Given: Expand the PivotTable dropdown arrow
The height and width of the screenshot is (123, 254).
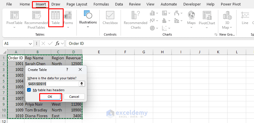Looking at the screenshot, I should (15, 27).
